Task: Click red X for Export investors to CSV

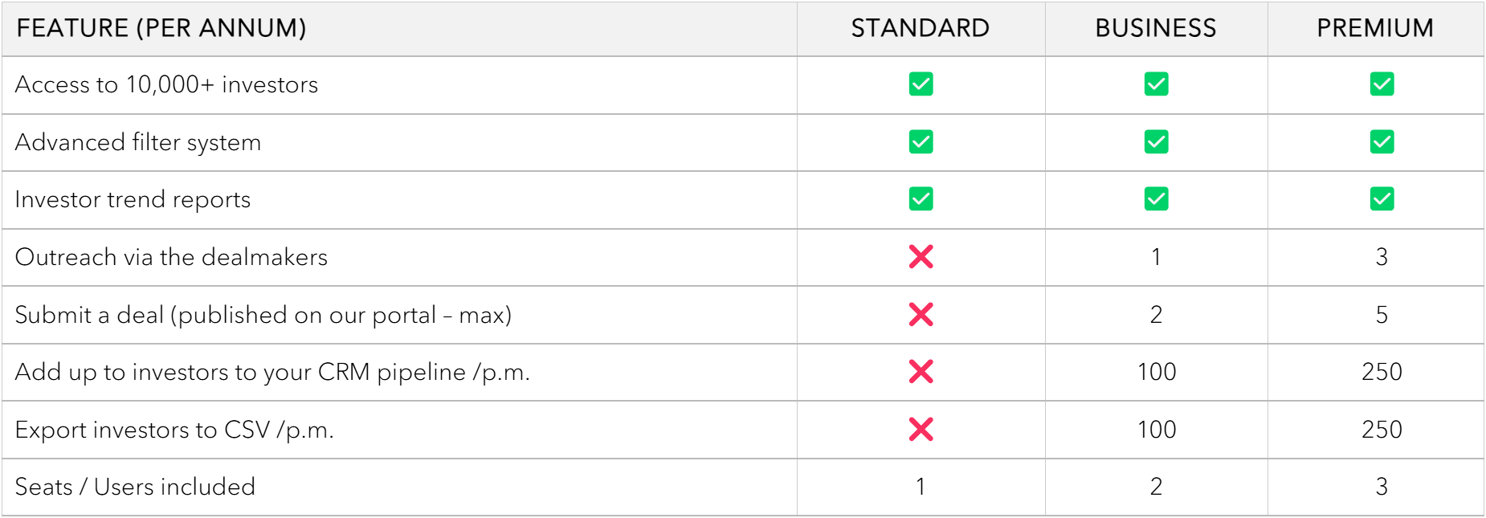Action: [x=921, y=430]
